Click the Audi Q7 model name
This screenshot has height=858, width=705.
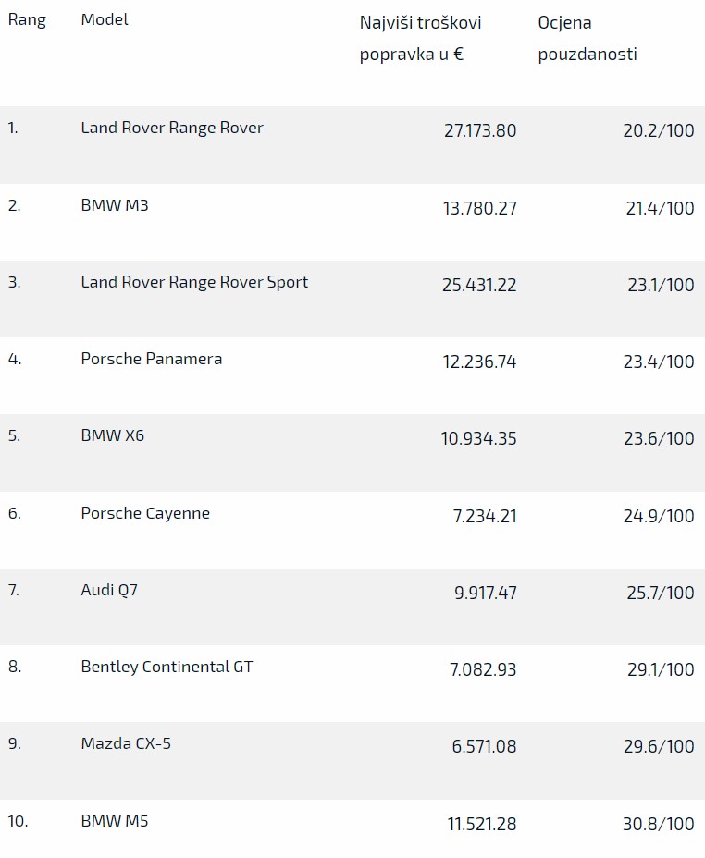(x=109, y=590)
